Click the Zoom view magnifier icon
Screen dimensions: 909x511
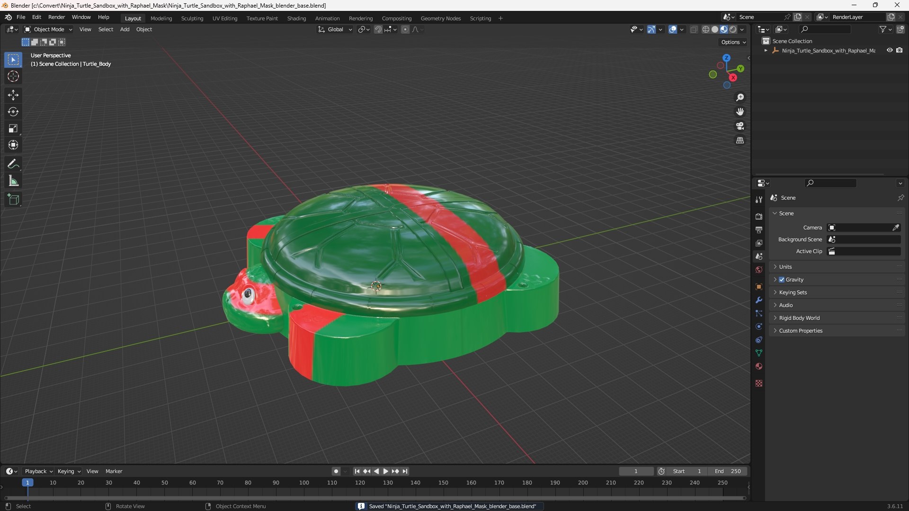(x=740, y=97)
